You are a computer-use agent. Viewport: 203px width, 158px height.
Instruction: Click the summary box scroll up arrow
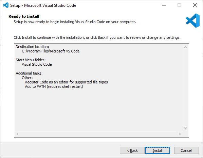coord(185,47)
